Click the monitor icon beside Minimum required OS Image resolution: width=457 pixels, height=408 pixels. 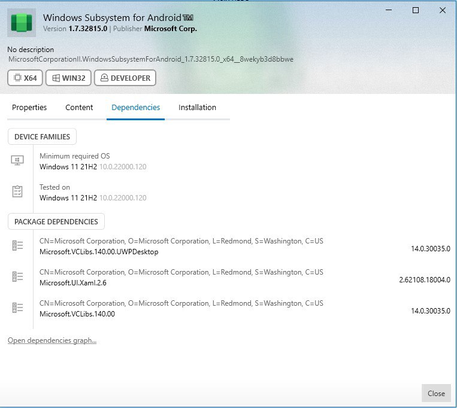click(17, 160)
